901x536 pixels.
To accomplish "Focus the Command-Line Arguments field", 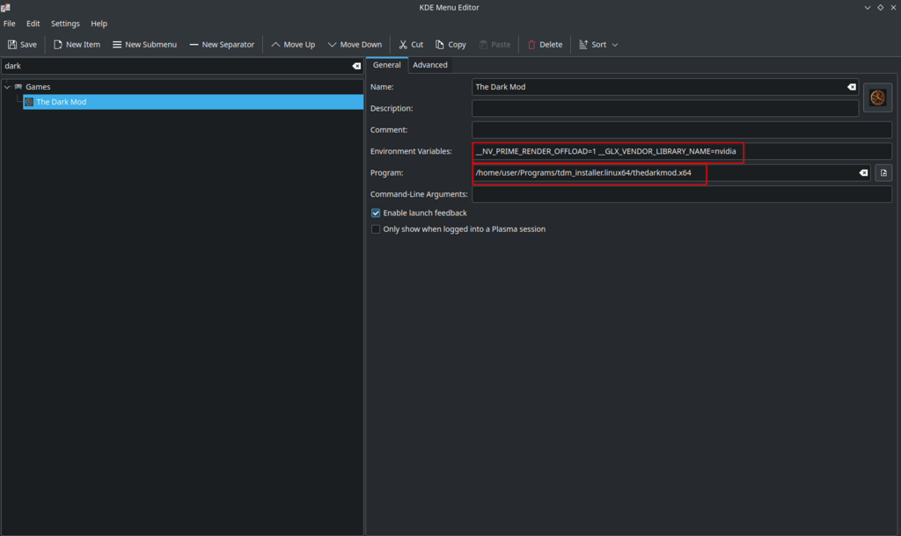I will pyautogui.click(x=682, y=194).
